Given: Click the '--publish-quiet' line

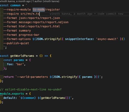Looking at the screenshot, I should (x=16, y=43).
